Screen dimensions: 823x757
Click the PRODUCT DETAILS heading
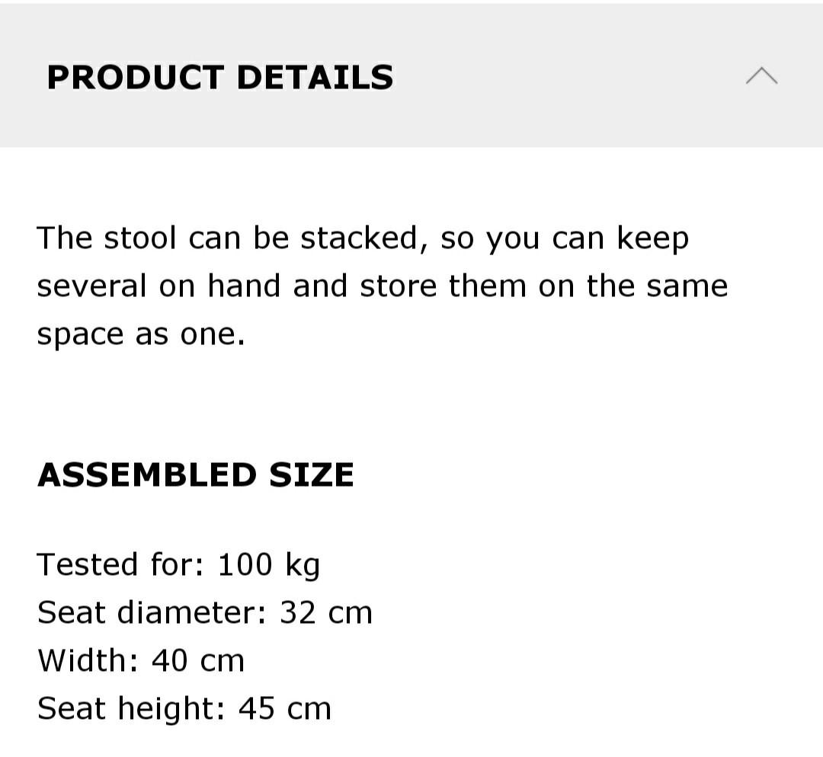click(x=220, y=76)
